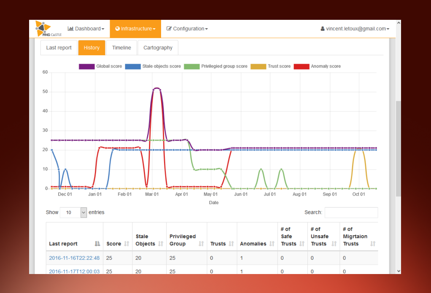Sort by # of Migrtaion Trusts column

[359, 237]
